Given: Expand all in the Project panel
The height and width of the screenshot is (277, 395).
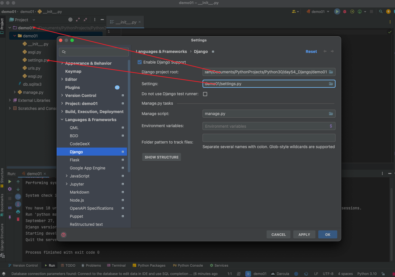Looking at the screenshot, I should tap(78, 20).
